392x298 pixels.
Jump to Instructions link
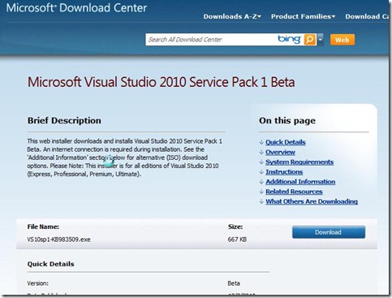tap(284, 172)
